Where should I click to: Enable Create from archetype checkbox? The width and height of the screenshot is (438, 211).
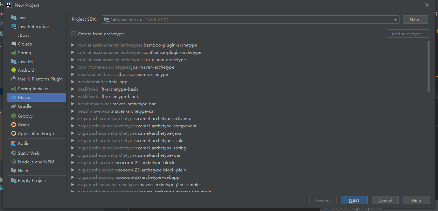(74, 34)
